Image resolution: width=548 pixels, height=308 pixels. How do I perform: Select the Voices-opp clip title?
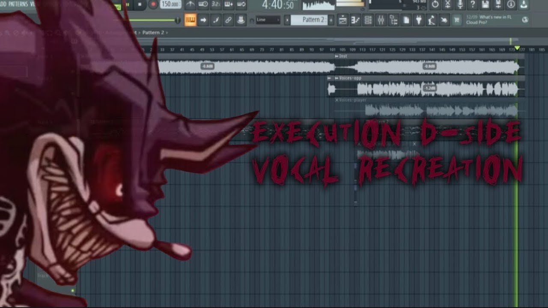click(x=350, y=78)
